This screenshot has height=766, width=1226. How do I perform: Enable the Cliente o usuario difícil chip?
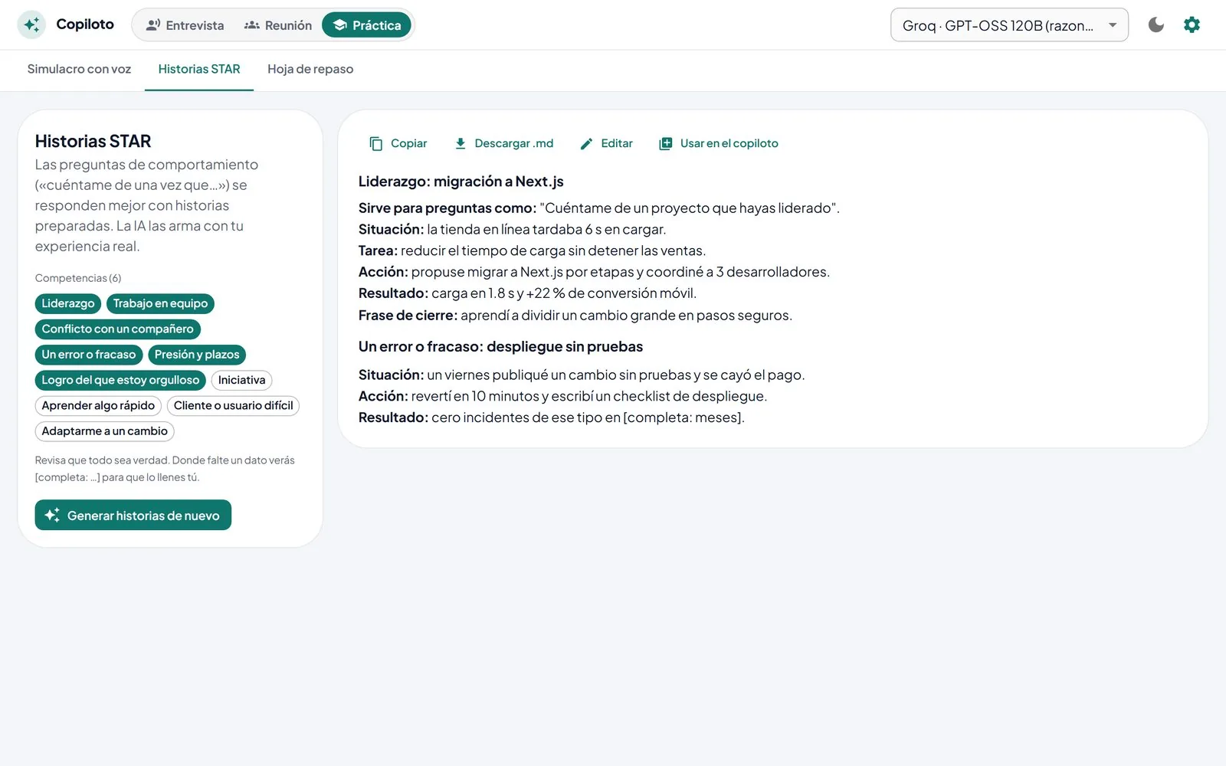[x=233, y=405]
